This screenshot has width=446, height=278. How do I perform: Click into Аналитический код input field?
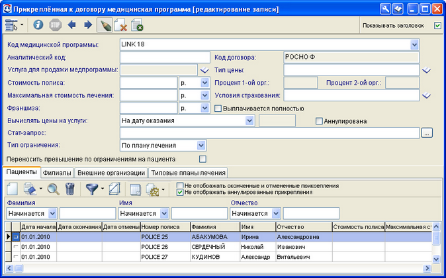pos(165,57)
